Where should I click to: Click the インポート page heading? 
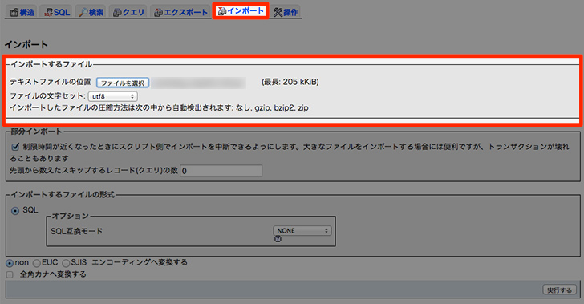click(x=26, y=45)
